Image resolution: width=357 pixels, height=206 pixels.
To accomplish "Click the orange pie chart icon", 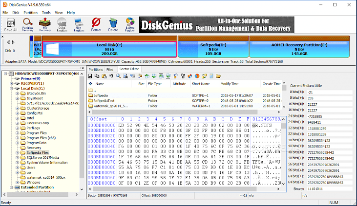I will tap(197, 76).
